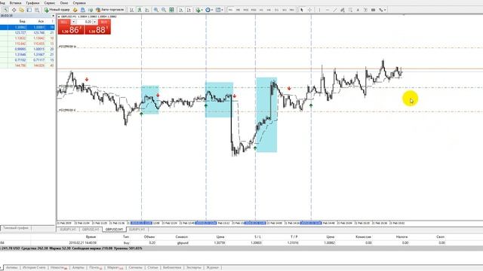Select the horizontal line drawing tool

[328, 10]
